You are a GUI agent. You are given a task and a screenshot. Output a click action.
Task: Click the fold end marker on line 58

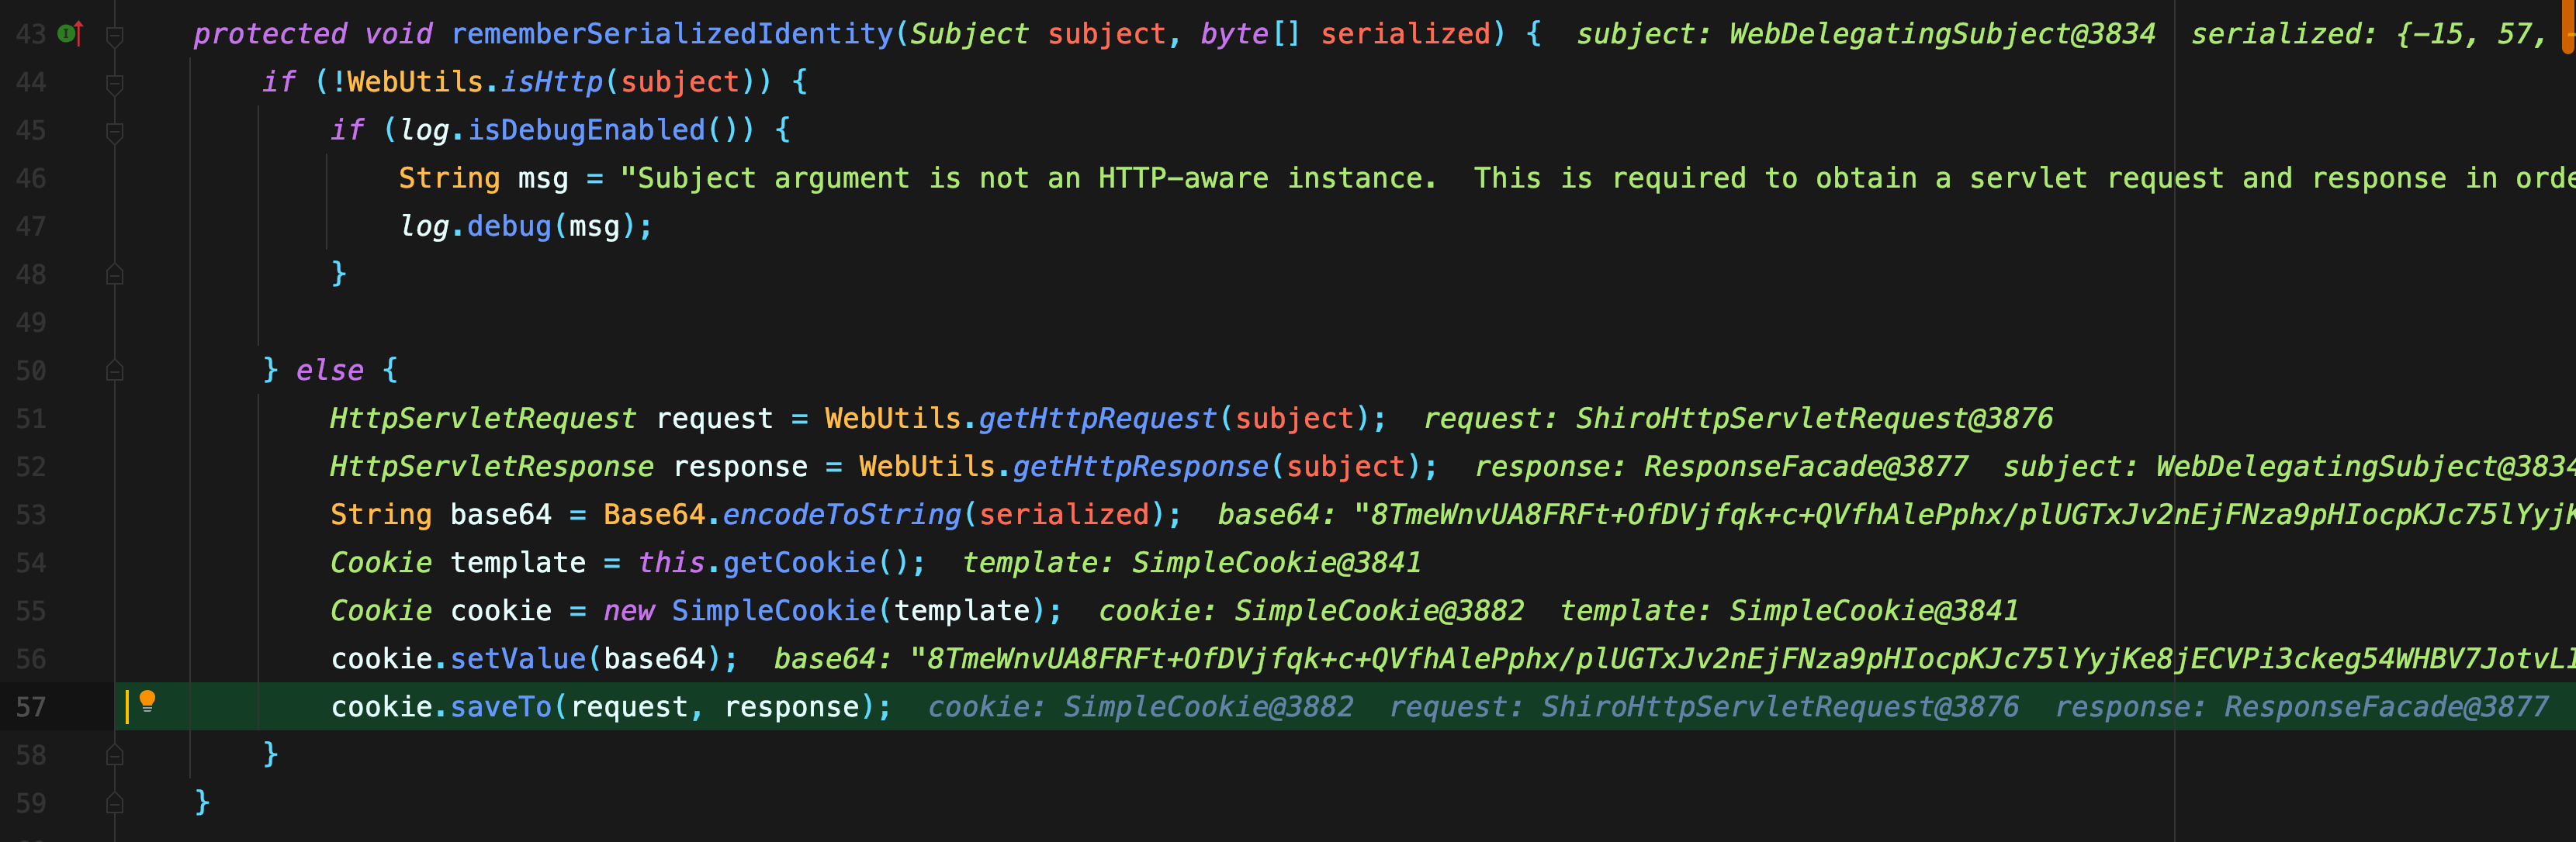115,755
